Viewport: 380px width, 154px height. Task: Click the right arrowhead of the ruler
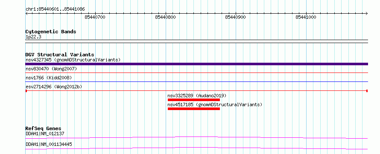[367, 13]
